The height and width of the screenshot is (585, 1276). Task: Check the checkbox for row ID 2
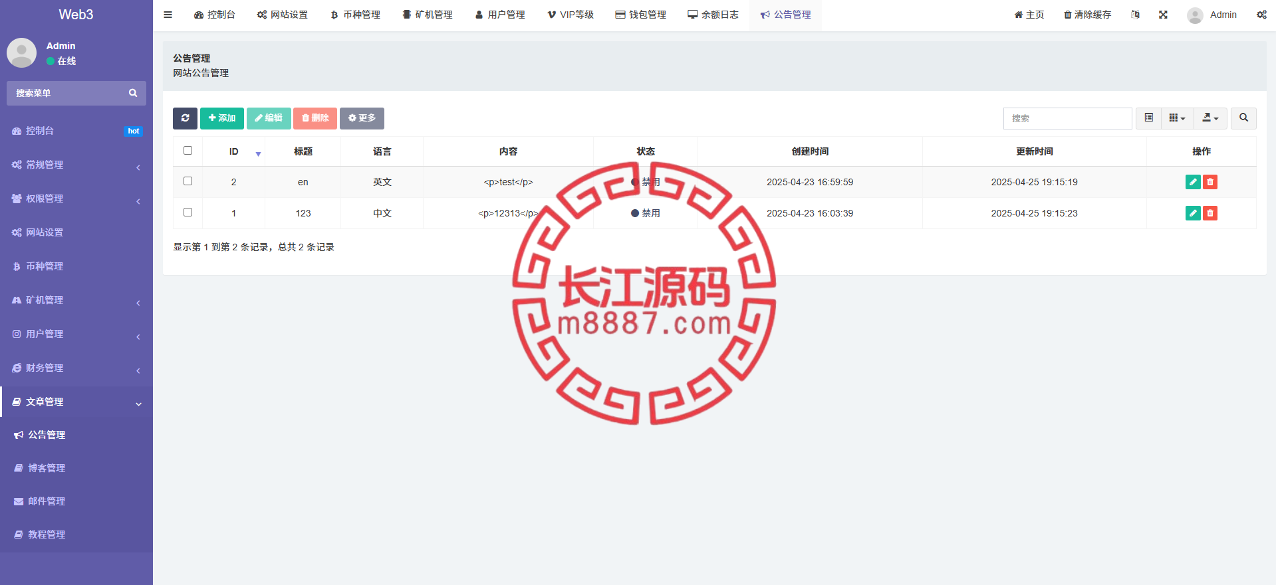[x=188, y=181]
